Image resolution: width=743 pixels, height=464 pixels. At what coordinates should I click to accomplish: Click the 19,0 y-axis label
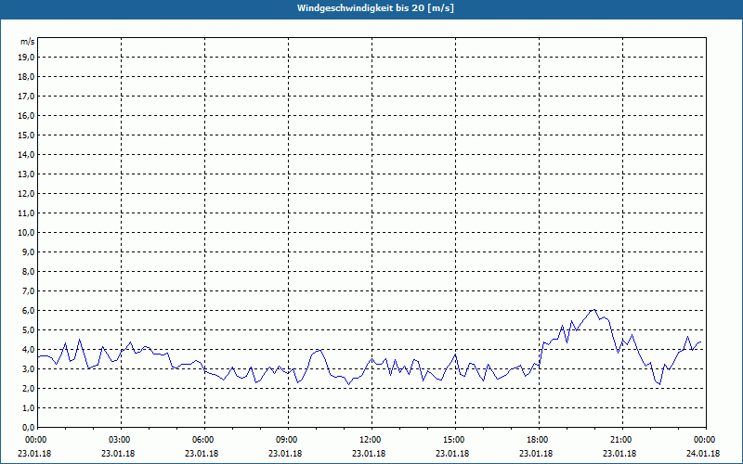pyautogui.click(x=26, y=58)
